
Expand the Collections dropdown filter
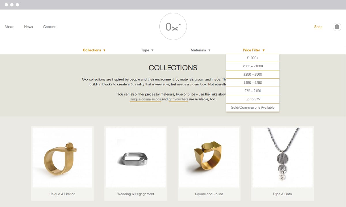pos(94,50)
